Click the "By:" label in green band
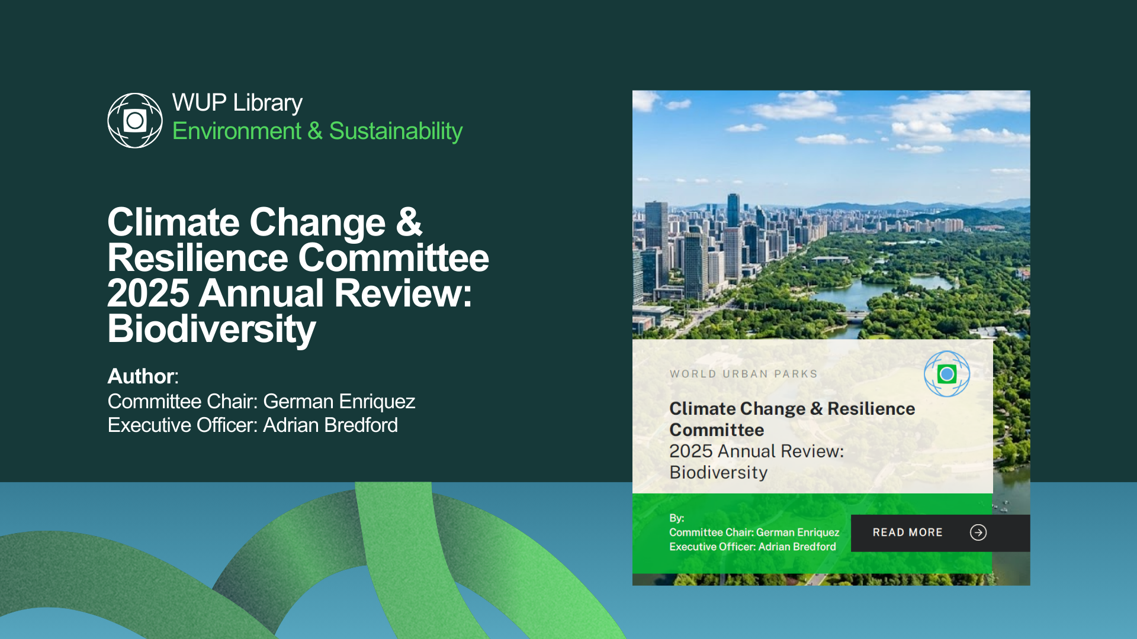This screenshot has width=1137, height=639. (x=676, y=518)
